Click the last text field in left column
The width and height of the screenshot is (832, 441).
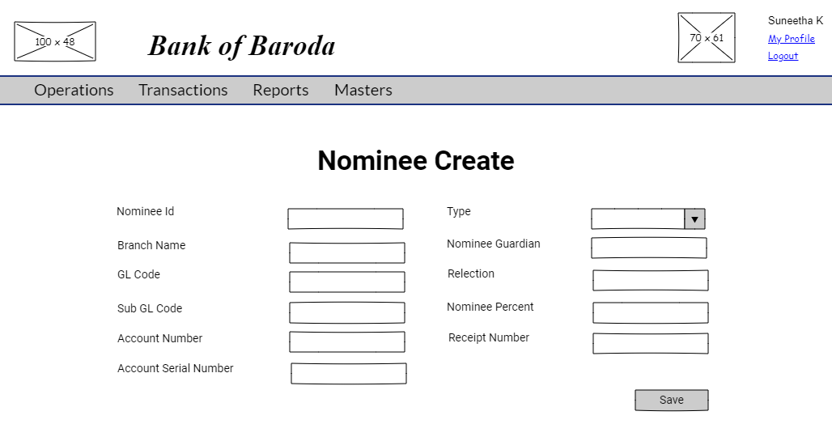tap(348, 374)
